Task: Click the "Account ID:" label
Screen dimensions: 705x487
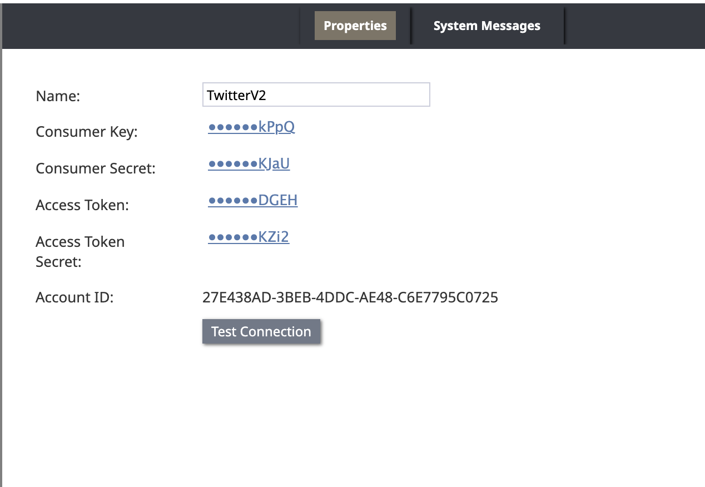Action: pyautogui.click(x=75, y=297)
